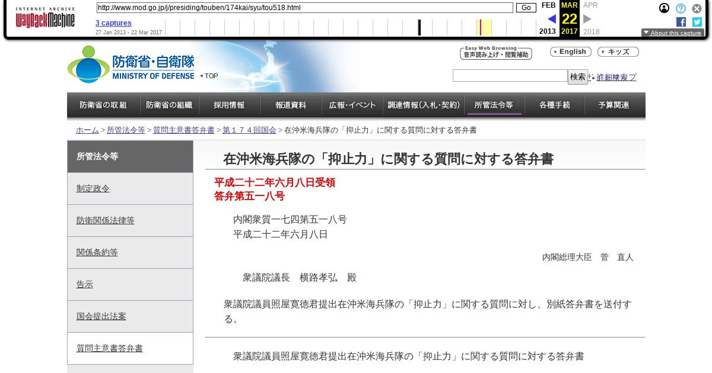Open the 3 captures link
The height and width of the screenshot is (373, 712).
113,23
